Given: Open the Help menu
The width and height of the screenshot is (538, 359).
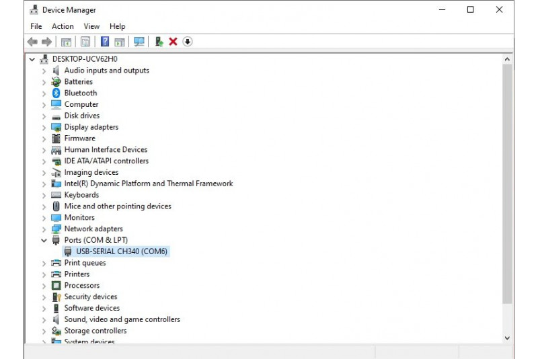Looking at the screenshot, I should pos(117,26).
